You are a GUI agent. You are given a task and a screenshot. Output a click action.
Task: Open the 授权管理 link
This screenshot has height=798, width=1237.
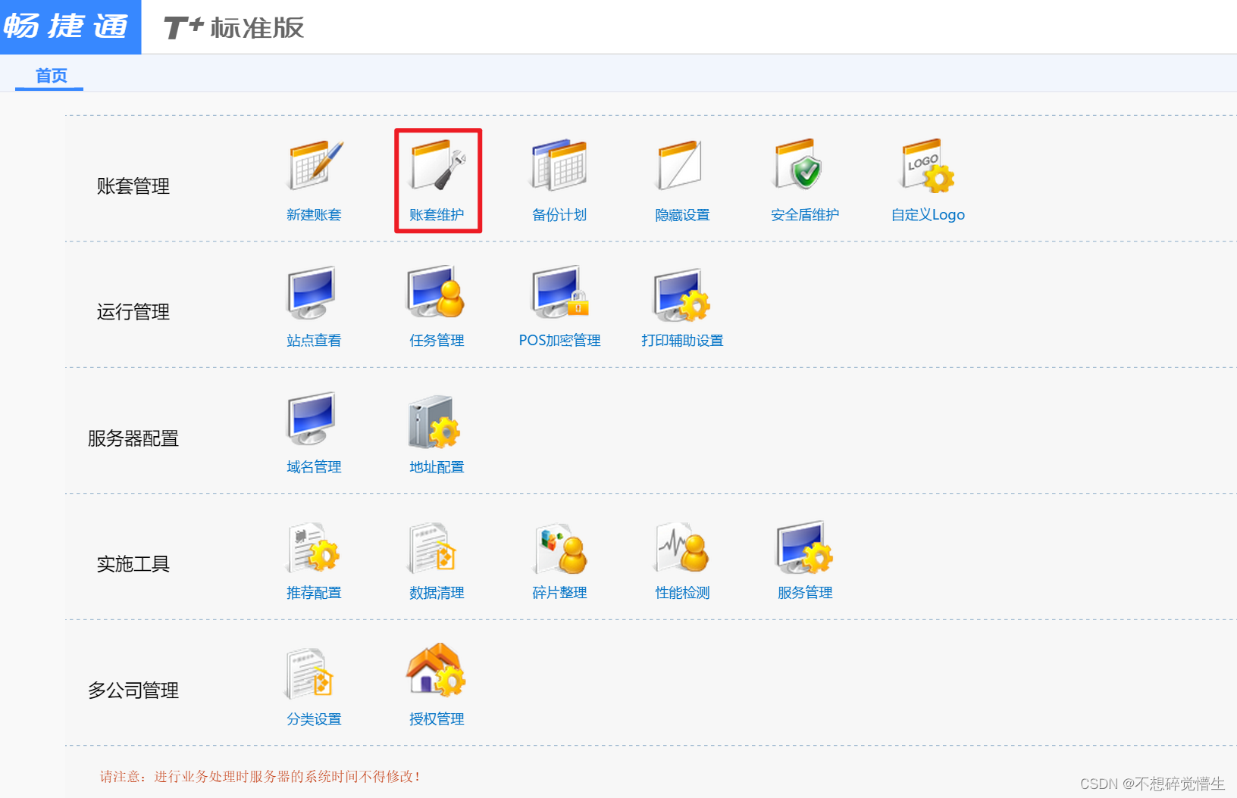tap(437, 719)
